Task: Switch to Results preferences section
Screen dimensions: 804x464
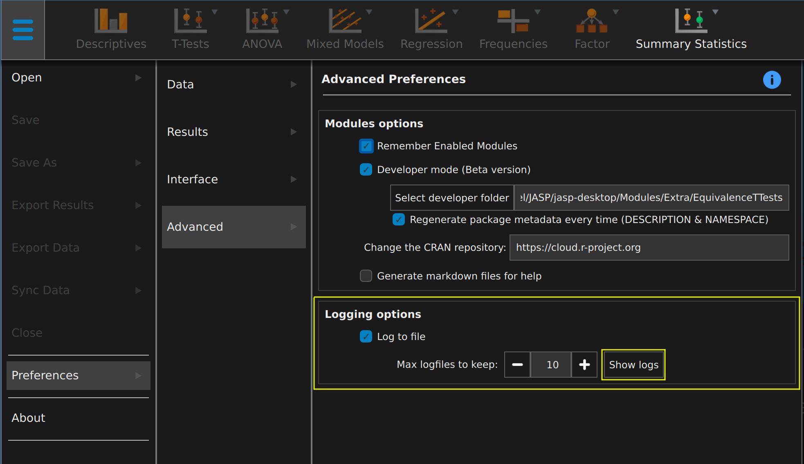Action: 234,132
